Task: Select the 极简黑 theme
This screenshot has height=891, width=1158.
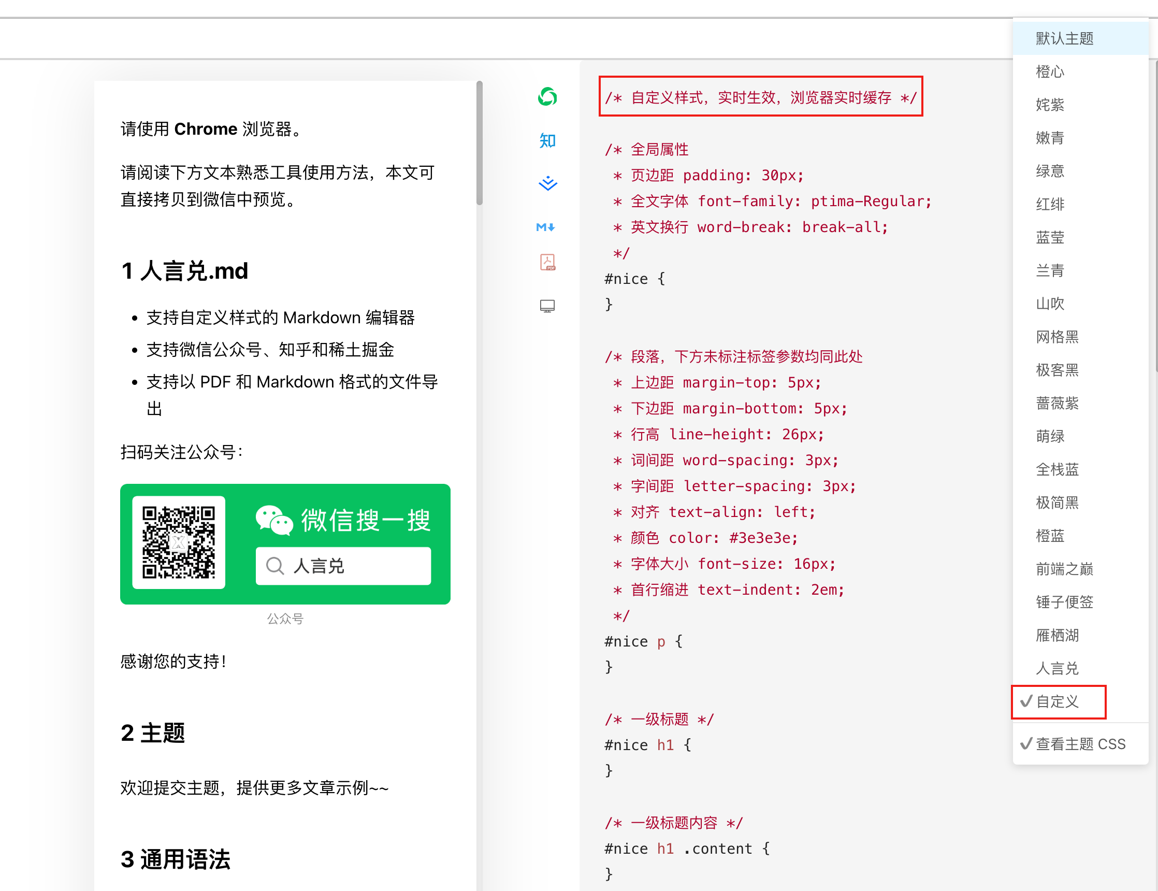Action: [x=1080, y=502]
